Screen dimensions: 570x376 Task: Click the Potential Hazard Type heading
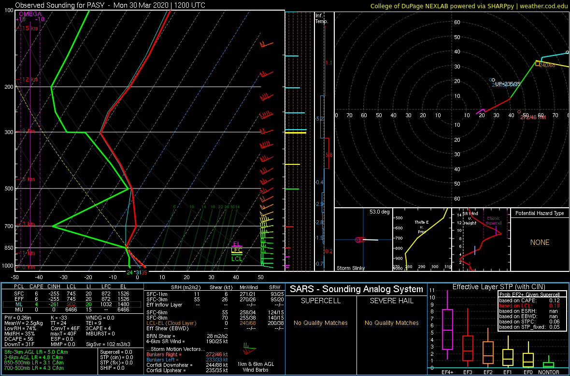pyautogui.click(x=540, y=214)
